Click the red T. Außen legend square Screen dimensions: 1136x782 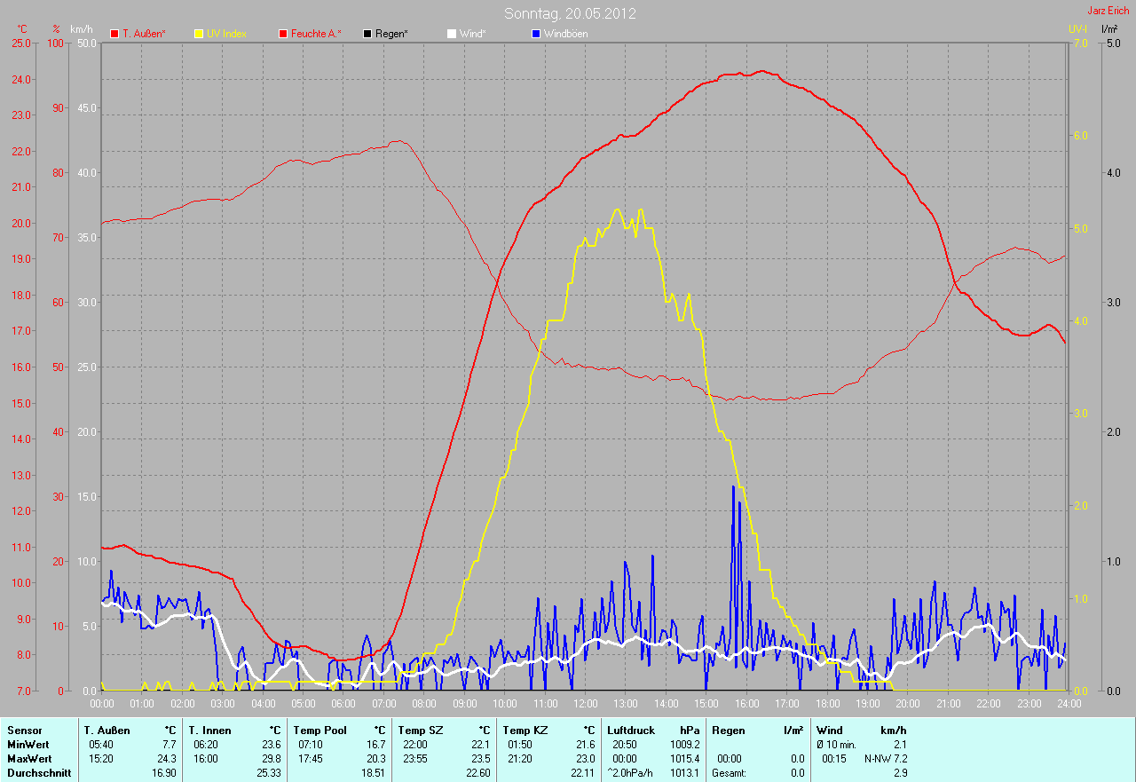coord(114,34)
